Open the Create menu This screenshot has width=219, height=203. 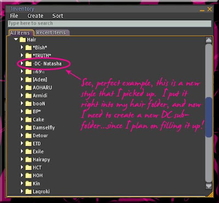click(x=36, y=16)
